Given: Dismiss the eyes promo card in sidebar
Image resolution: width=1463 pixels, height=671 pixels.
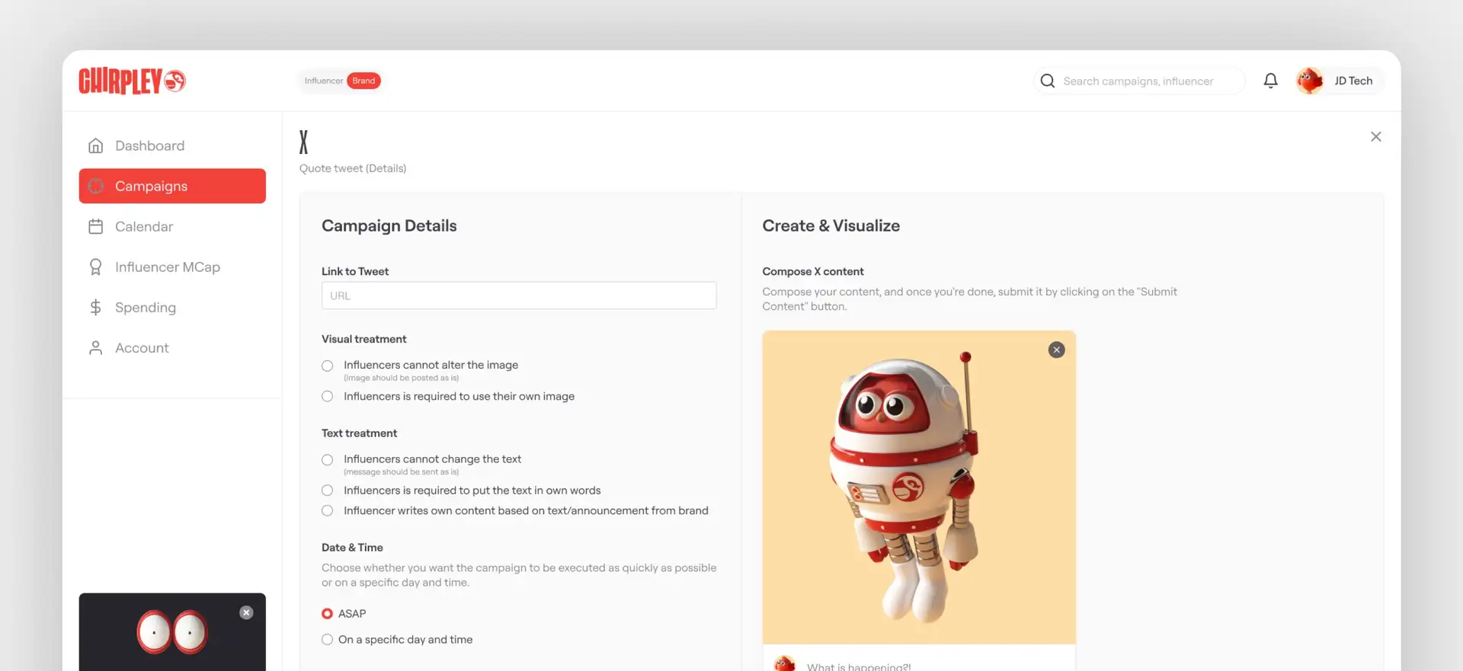Looking at the screenshot, I should 246,612.
